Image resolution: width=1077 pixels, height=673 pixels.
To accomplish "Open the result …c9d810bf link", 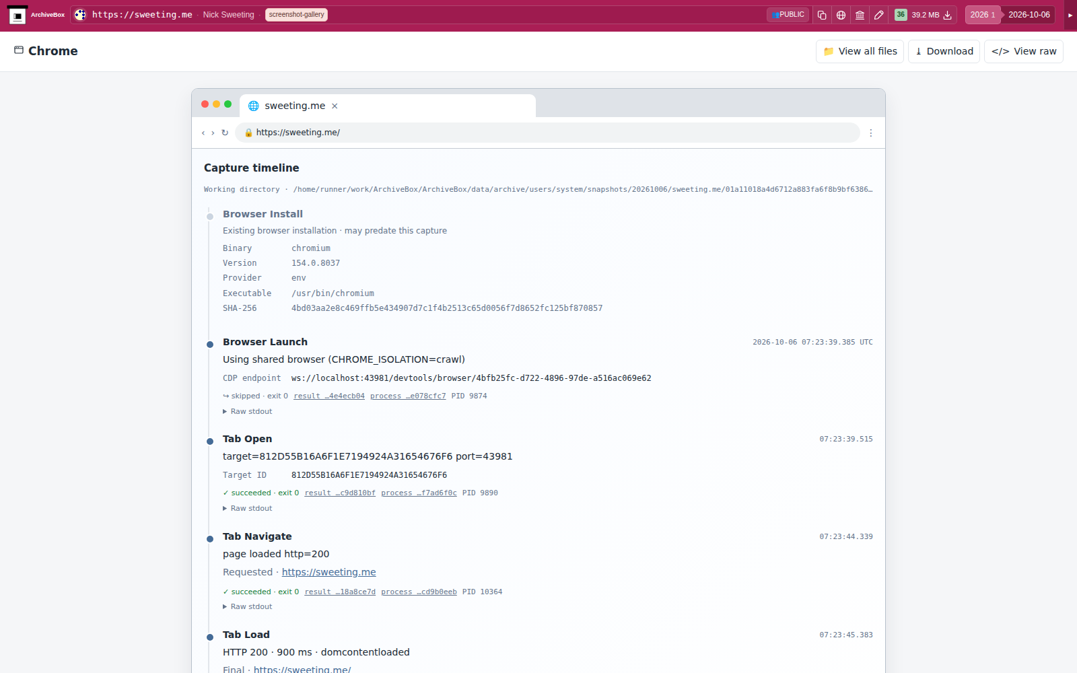I will pos(340,493).
